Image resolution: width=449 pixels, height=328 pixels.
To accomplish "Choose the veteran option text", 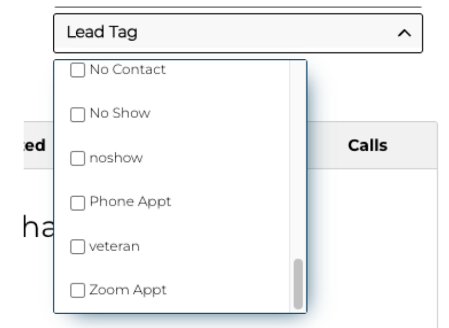I will [x=114, y=246].
